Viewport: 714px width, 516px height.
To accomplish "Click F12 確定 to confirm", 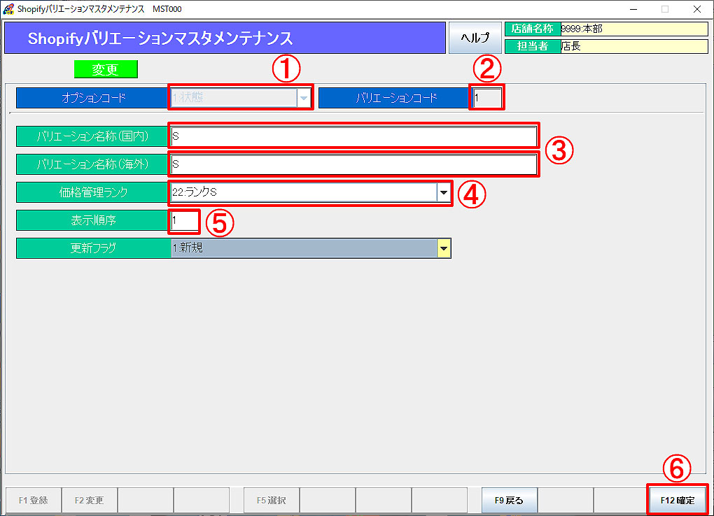I will pyautogui.click(x=677, y=501).
